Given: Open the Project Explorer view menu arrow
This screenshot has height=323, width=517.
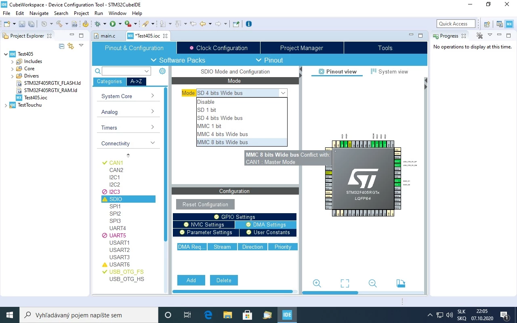Looking at the screenshot, I should coord(81,46).
